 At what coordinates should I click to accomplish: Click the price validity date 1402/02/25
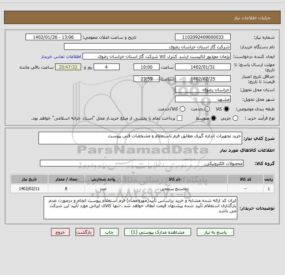(x=203, y=79)
